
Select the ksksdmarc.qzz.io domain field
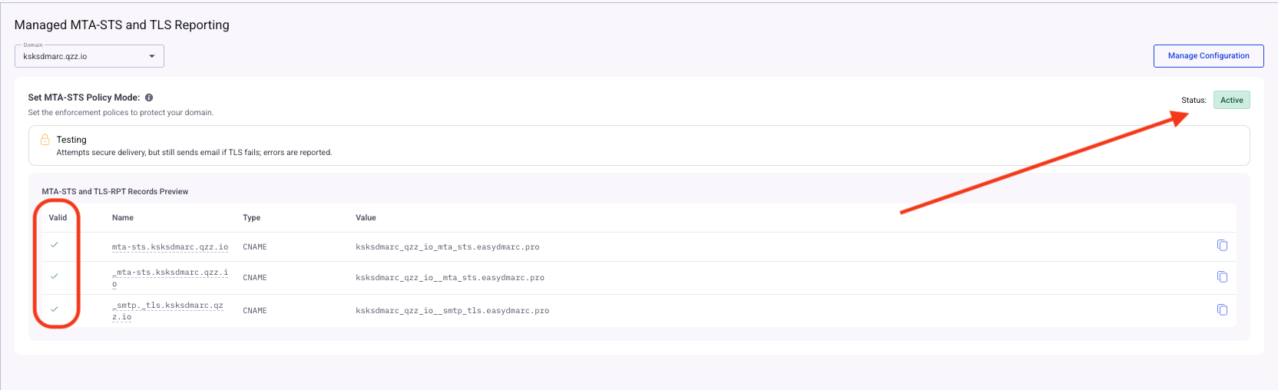pyautogui.click(x=89, y=56)
